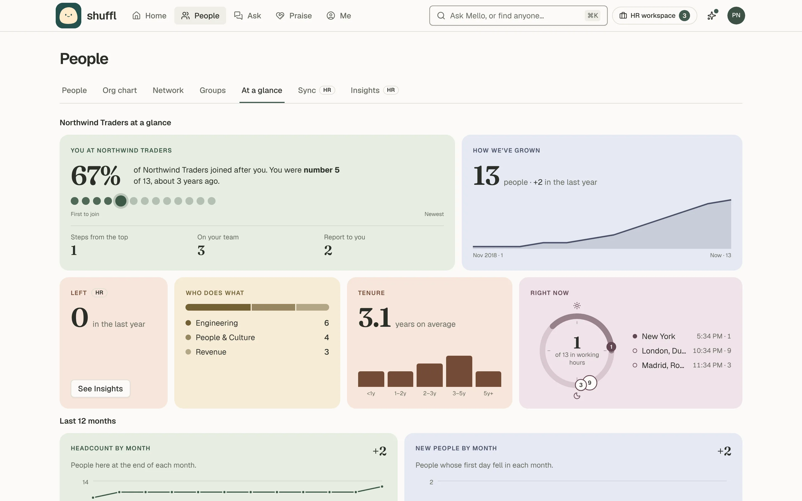The image size is (802, 501).
Task: Go to Home in top navigation
Action: pos(149,16)
